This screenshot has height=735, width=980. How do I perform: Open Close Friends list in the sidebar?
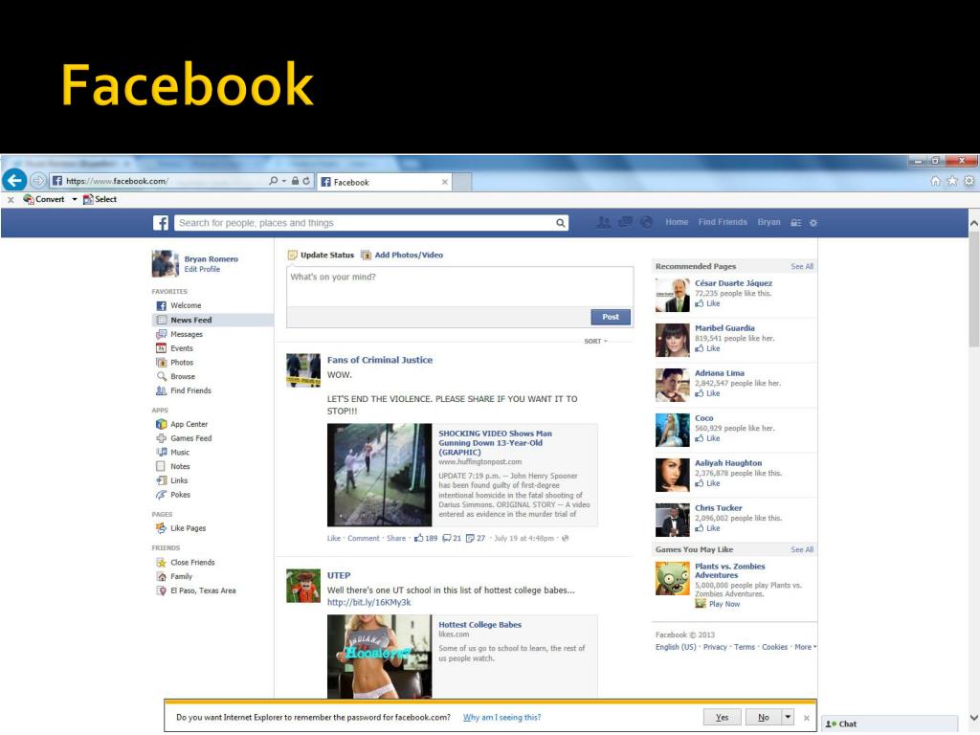tap(185, 563)
